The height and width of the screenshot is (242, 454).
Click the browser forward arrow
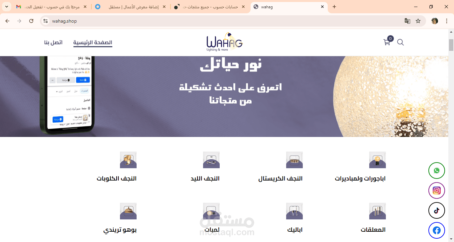pos(19,21)
